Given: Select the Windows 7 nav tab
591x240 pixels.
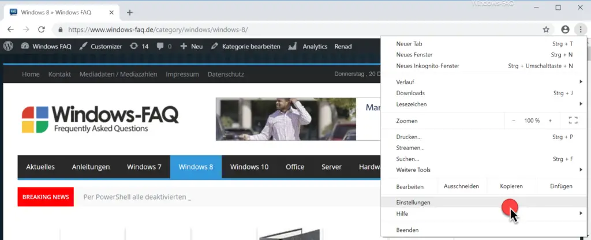Looking at the screenshot, I should pos(144,167).
